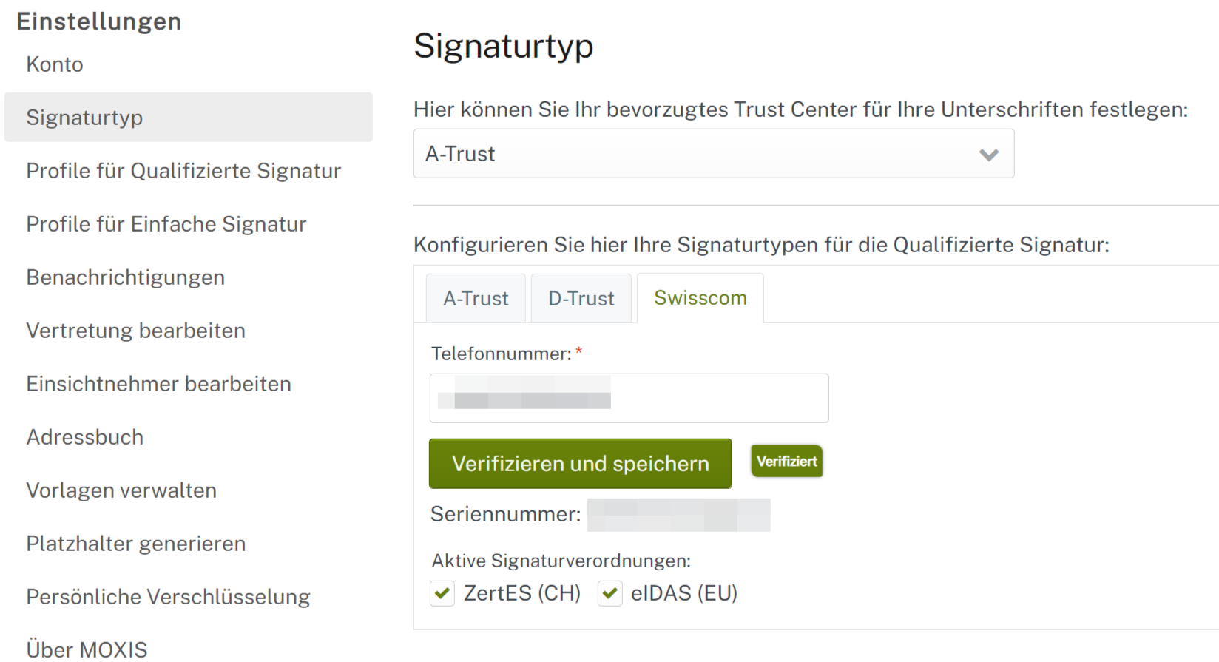1219x662 pixels.
Task: Toggle the eIDAS (EU) checkbox
Action: 609,593
